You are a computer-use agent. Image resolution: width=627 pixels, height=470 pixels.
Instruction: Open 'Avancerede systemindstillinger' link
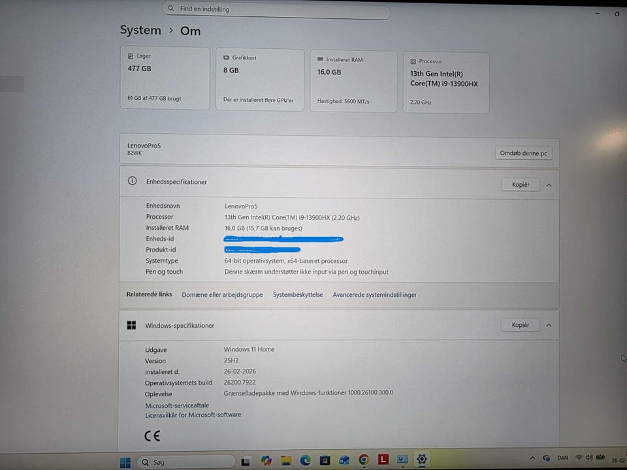point(374,294)
